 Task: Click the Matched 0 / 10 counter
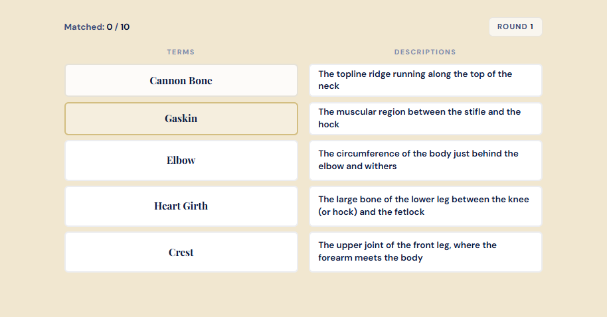point(97,27)
